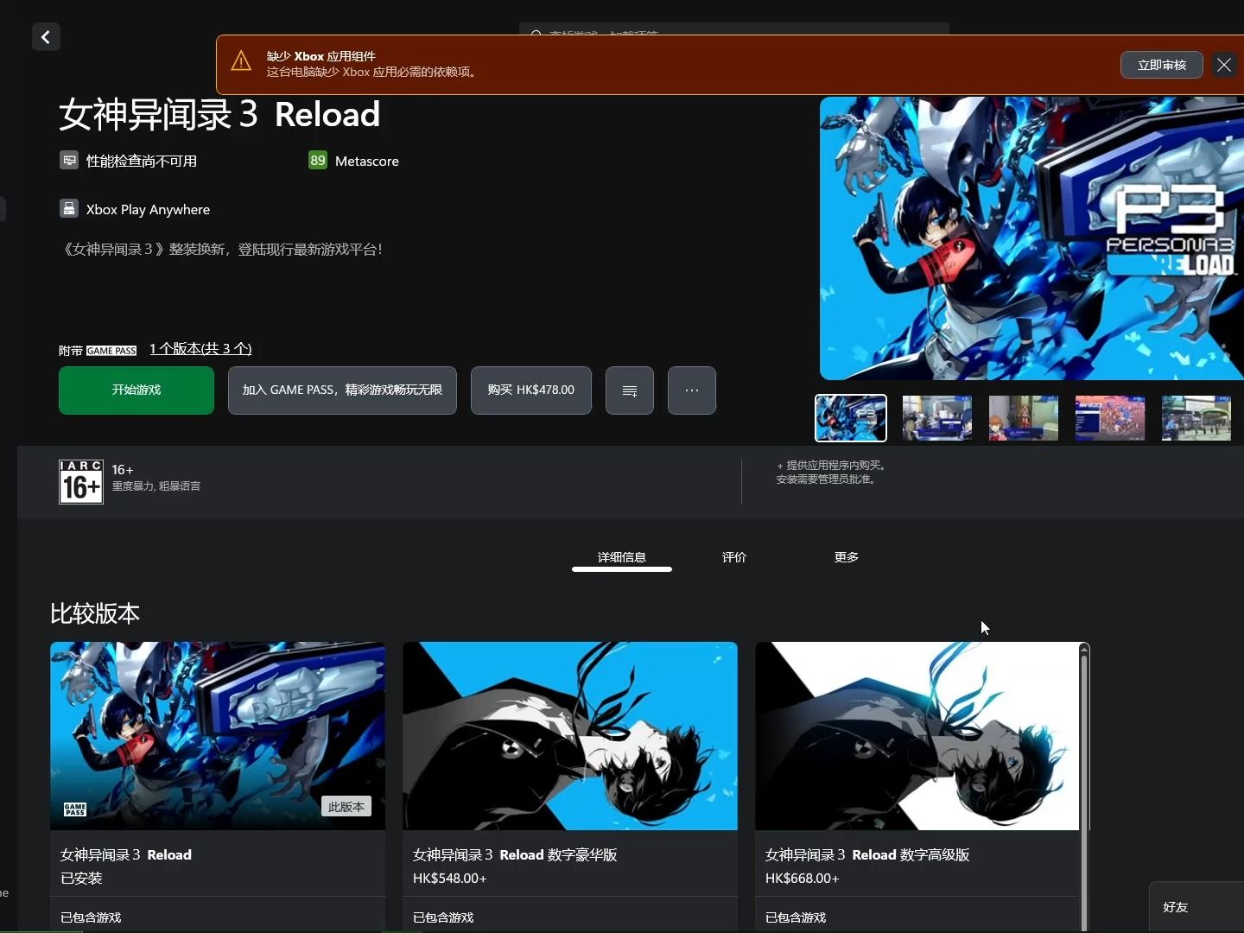Click the large Persona 3 Reload hero image
Image resolution: width=1244 pixels, height=933 pixels.
pyautogui.click(x=1031, y=238)
